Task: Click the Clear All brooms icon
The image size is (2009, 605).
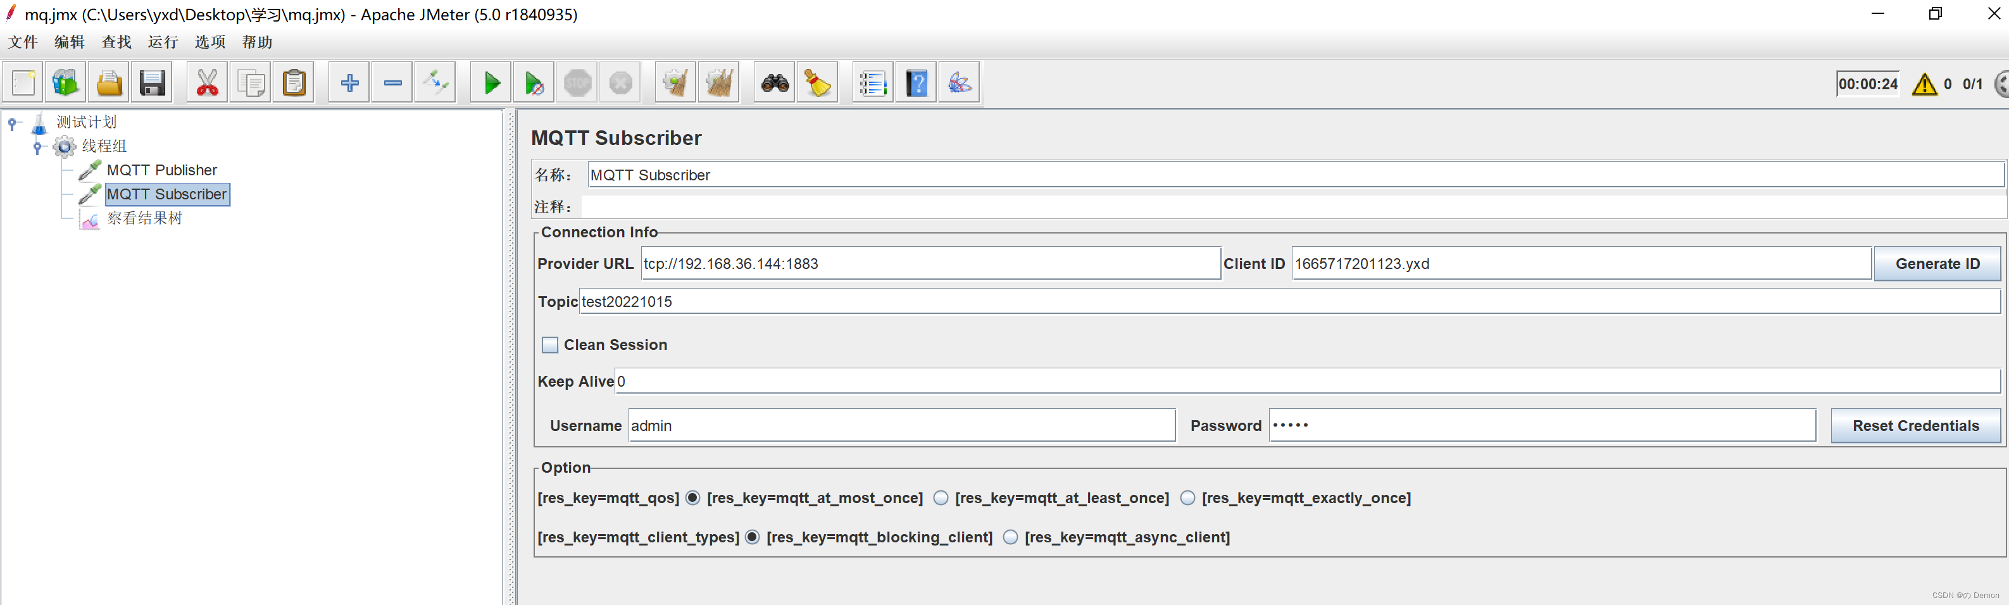Action: 719,83
